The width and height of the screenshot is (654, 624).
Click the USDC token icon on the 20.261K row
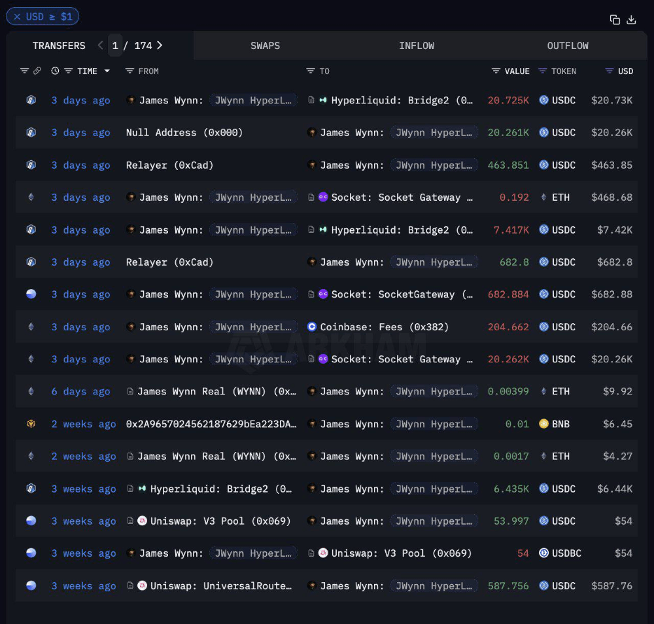(x=543, y=133)
